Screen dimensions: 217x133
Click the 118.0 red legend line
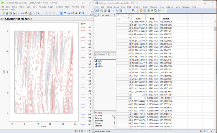(x=83, y=27)
